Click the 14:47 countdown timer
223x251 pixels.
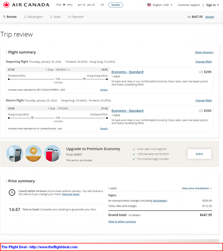[x=15, y=210]
